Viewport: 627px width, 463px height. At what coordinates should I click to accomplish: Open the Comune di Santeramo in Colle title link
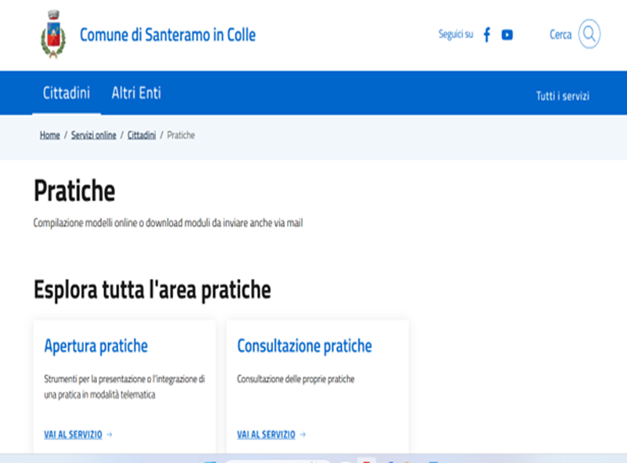tap(168, 34)
